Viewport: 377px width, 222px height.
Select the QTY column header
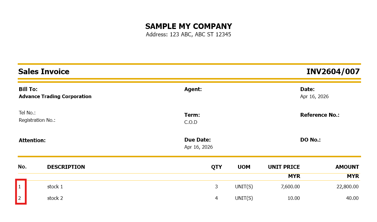coord(216,167)
